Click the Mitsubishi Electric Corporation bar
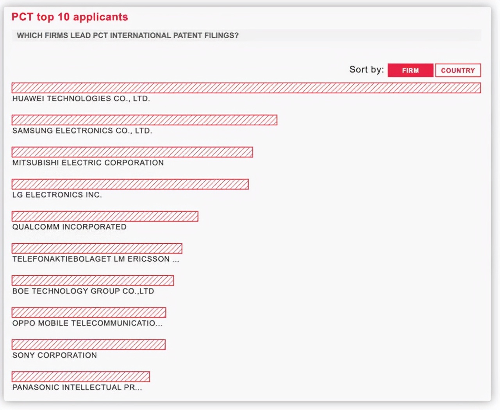 (x=133, y=152)
